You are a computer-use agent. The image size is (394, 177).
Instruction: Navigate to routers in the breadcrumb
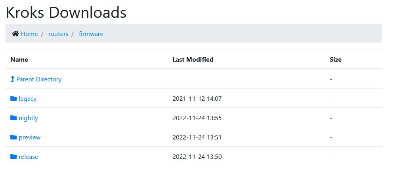point(58,34)
